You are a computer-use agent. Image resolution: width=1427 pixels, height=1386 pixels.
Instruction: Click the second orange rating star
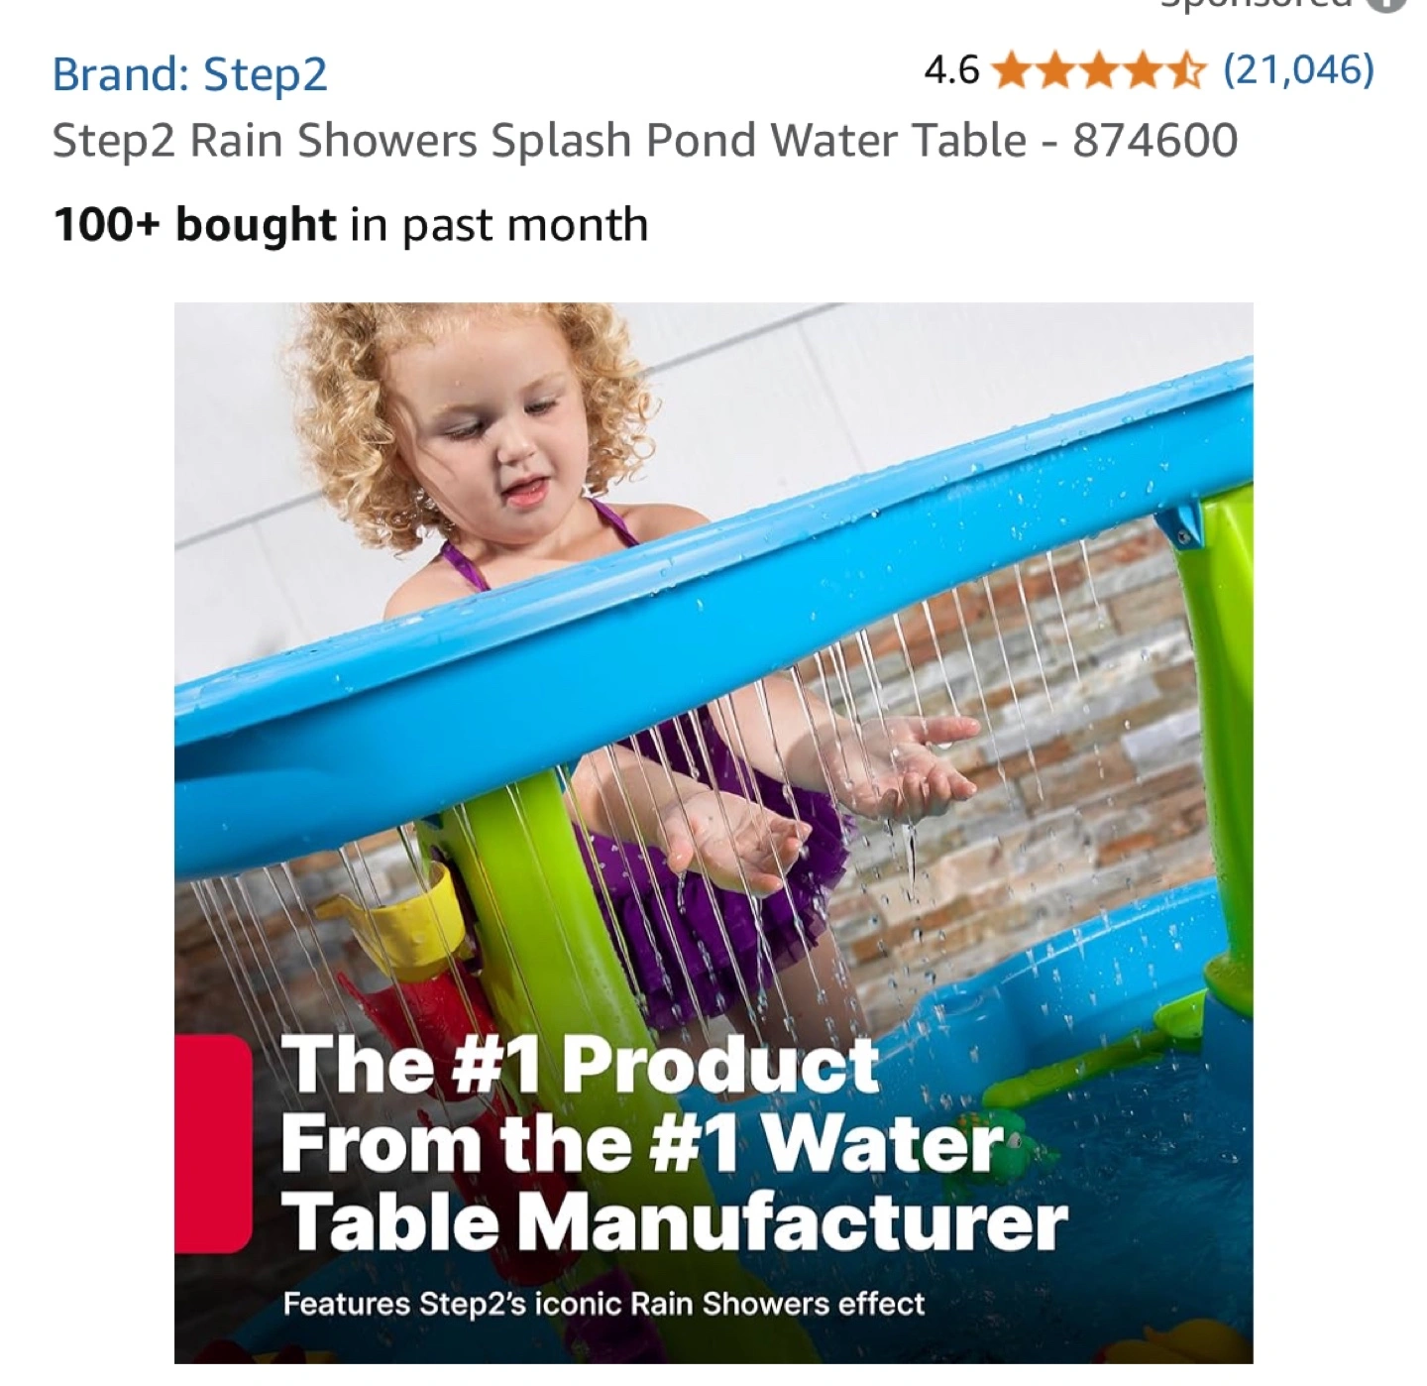(x=1055, y=71)
